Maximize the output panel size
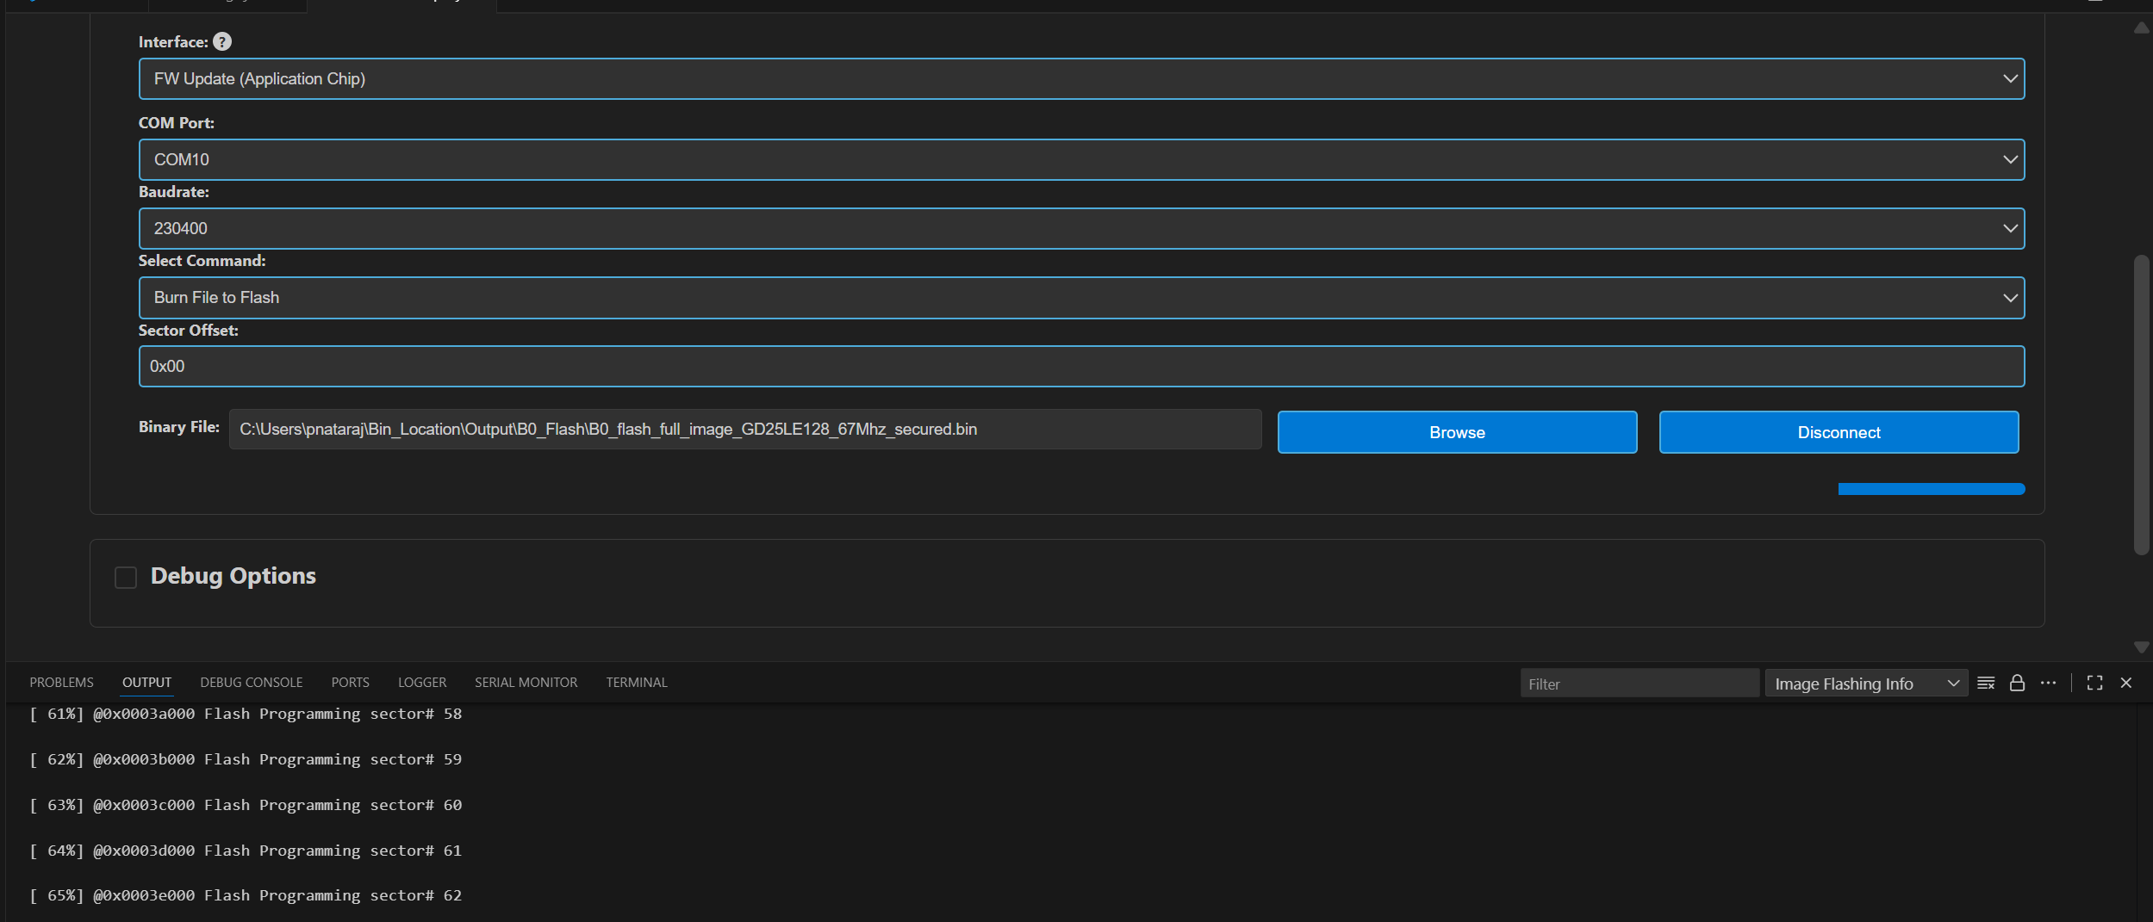Viewport: 2153px width, 922px height. pyautogui.click(x=2094, y=683)
